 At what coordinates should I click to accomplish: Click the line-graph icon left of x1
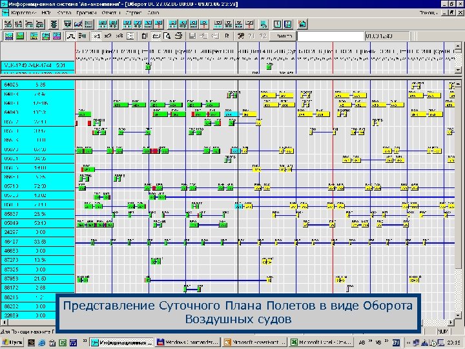[x=70, y=36]
